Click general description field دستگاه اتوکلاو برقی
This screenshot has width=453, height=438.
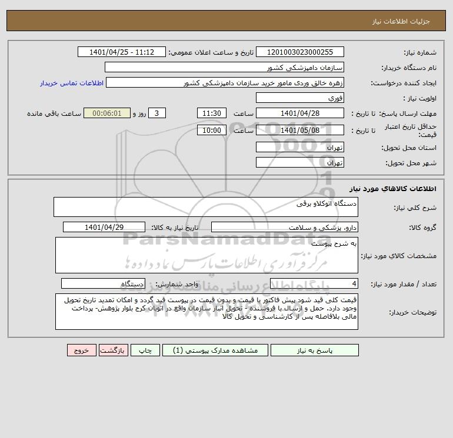(x=206, y=207)
